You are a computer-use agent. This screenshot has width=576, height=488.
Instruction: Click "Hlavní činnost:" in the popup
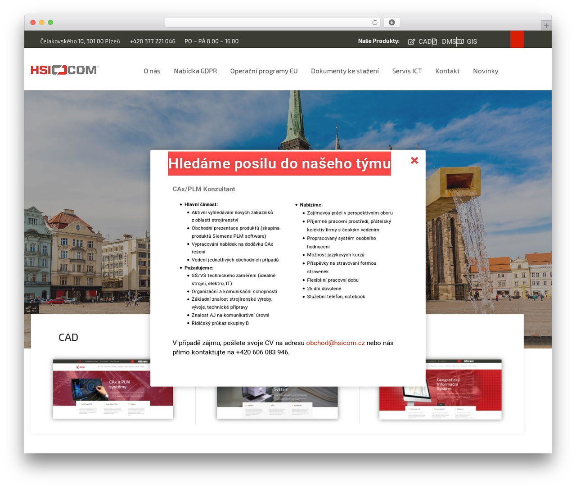pyautogui.click(x=201, y=204)
